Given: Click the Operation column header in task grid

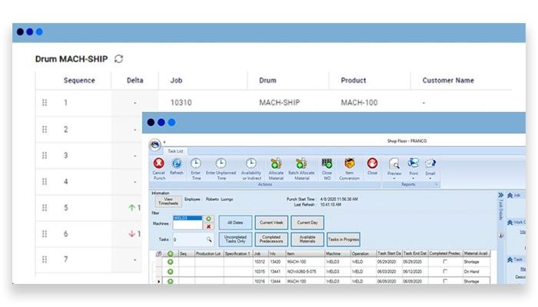Looking at the screenshot, I should coord(363,253).
